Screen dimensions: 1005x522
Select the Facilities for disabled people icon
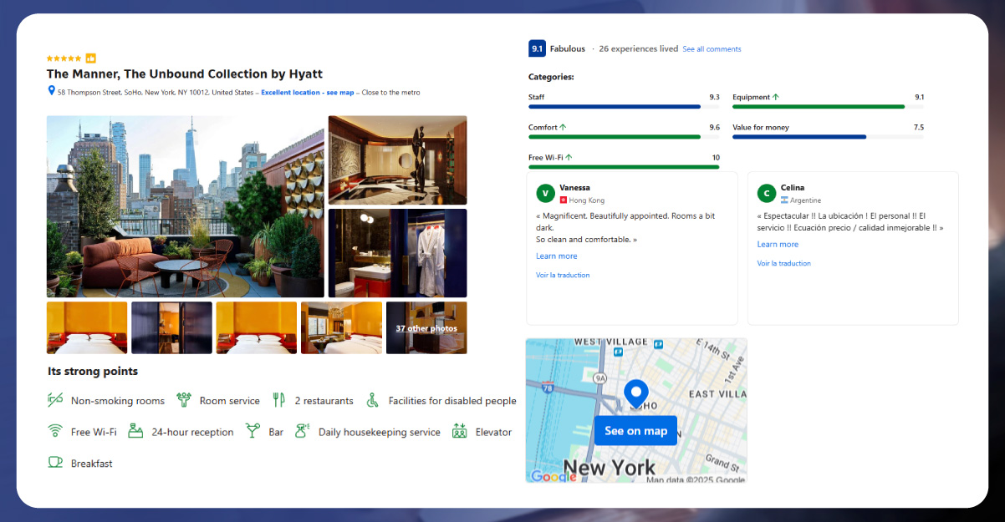pos(371,400)
